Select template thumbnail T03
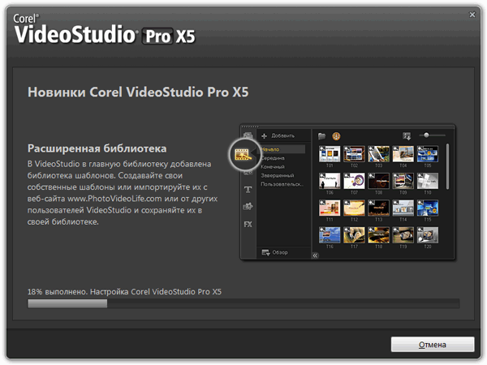 (x=378, y=154)
